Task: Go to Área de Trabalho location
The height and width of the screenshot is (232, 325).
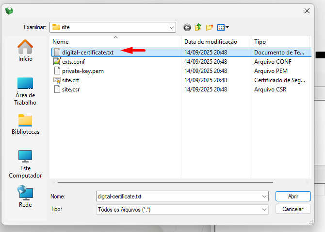Action: pos(25,90)
